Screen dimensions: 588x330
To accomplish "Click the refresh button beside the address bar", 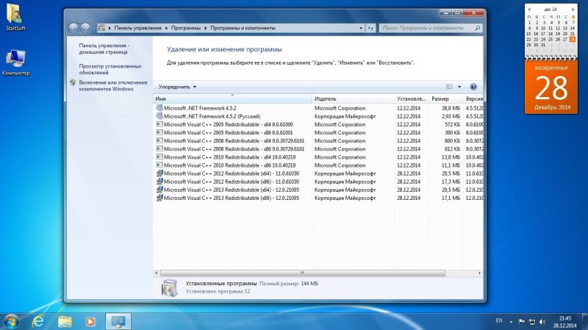I will tap(370, 28).
